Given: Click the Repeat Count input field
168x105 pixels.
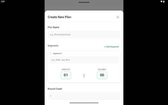Looking at the screenshot, I should pos(84,96).
